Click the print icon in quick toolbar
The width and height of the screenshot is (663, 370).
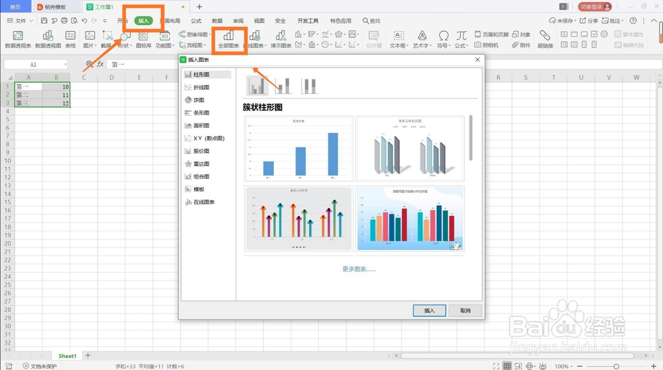pos(64,21)
